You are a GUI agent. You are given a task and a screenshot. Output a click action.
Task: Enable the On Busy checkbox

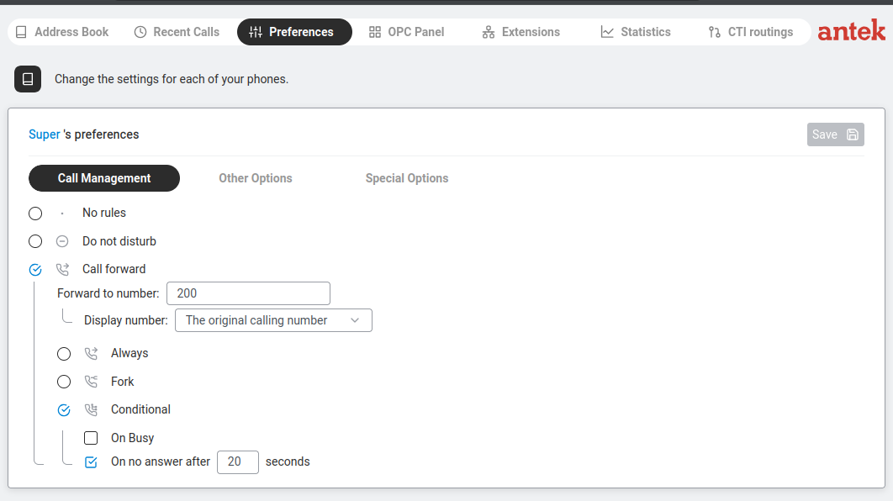(91, 438)
